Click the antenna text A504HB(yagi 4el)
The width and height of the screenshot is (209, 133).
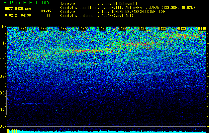coord(117,16)
